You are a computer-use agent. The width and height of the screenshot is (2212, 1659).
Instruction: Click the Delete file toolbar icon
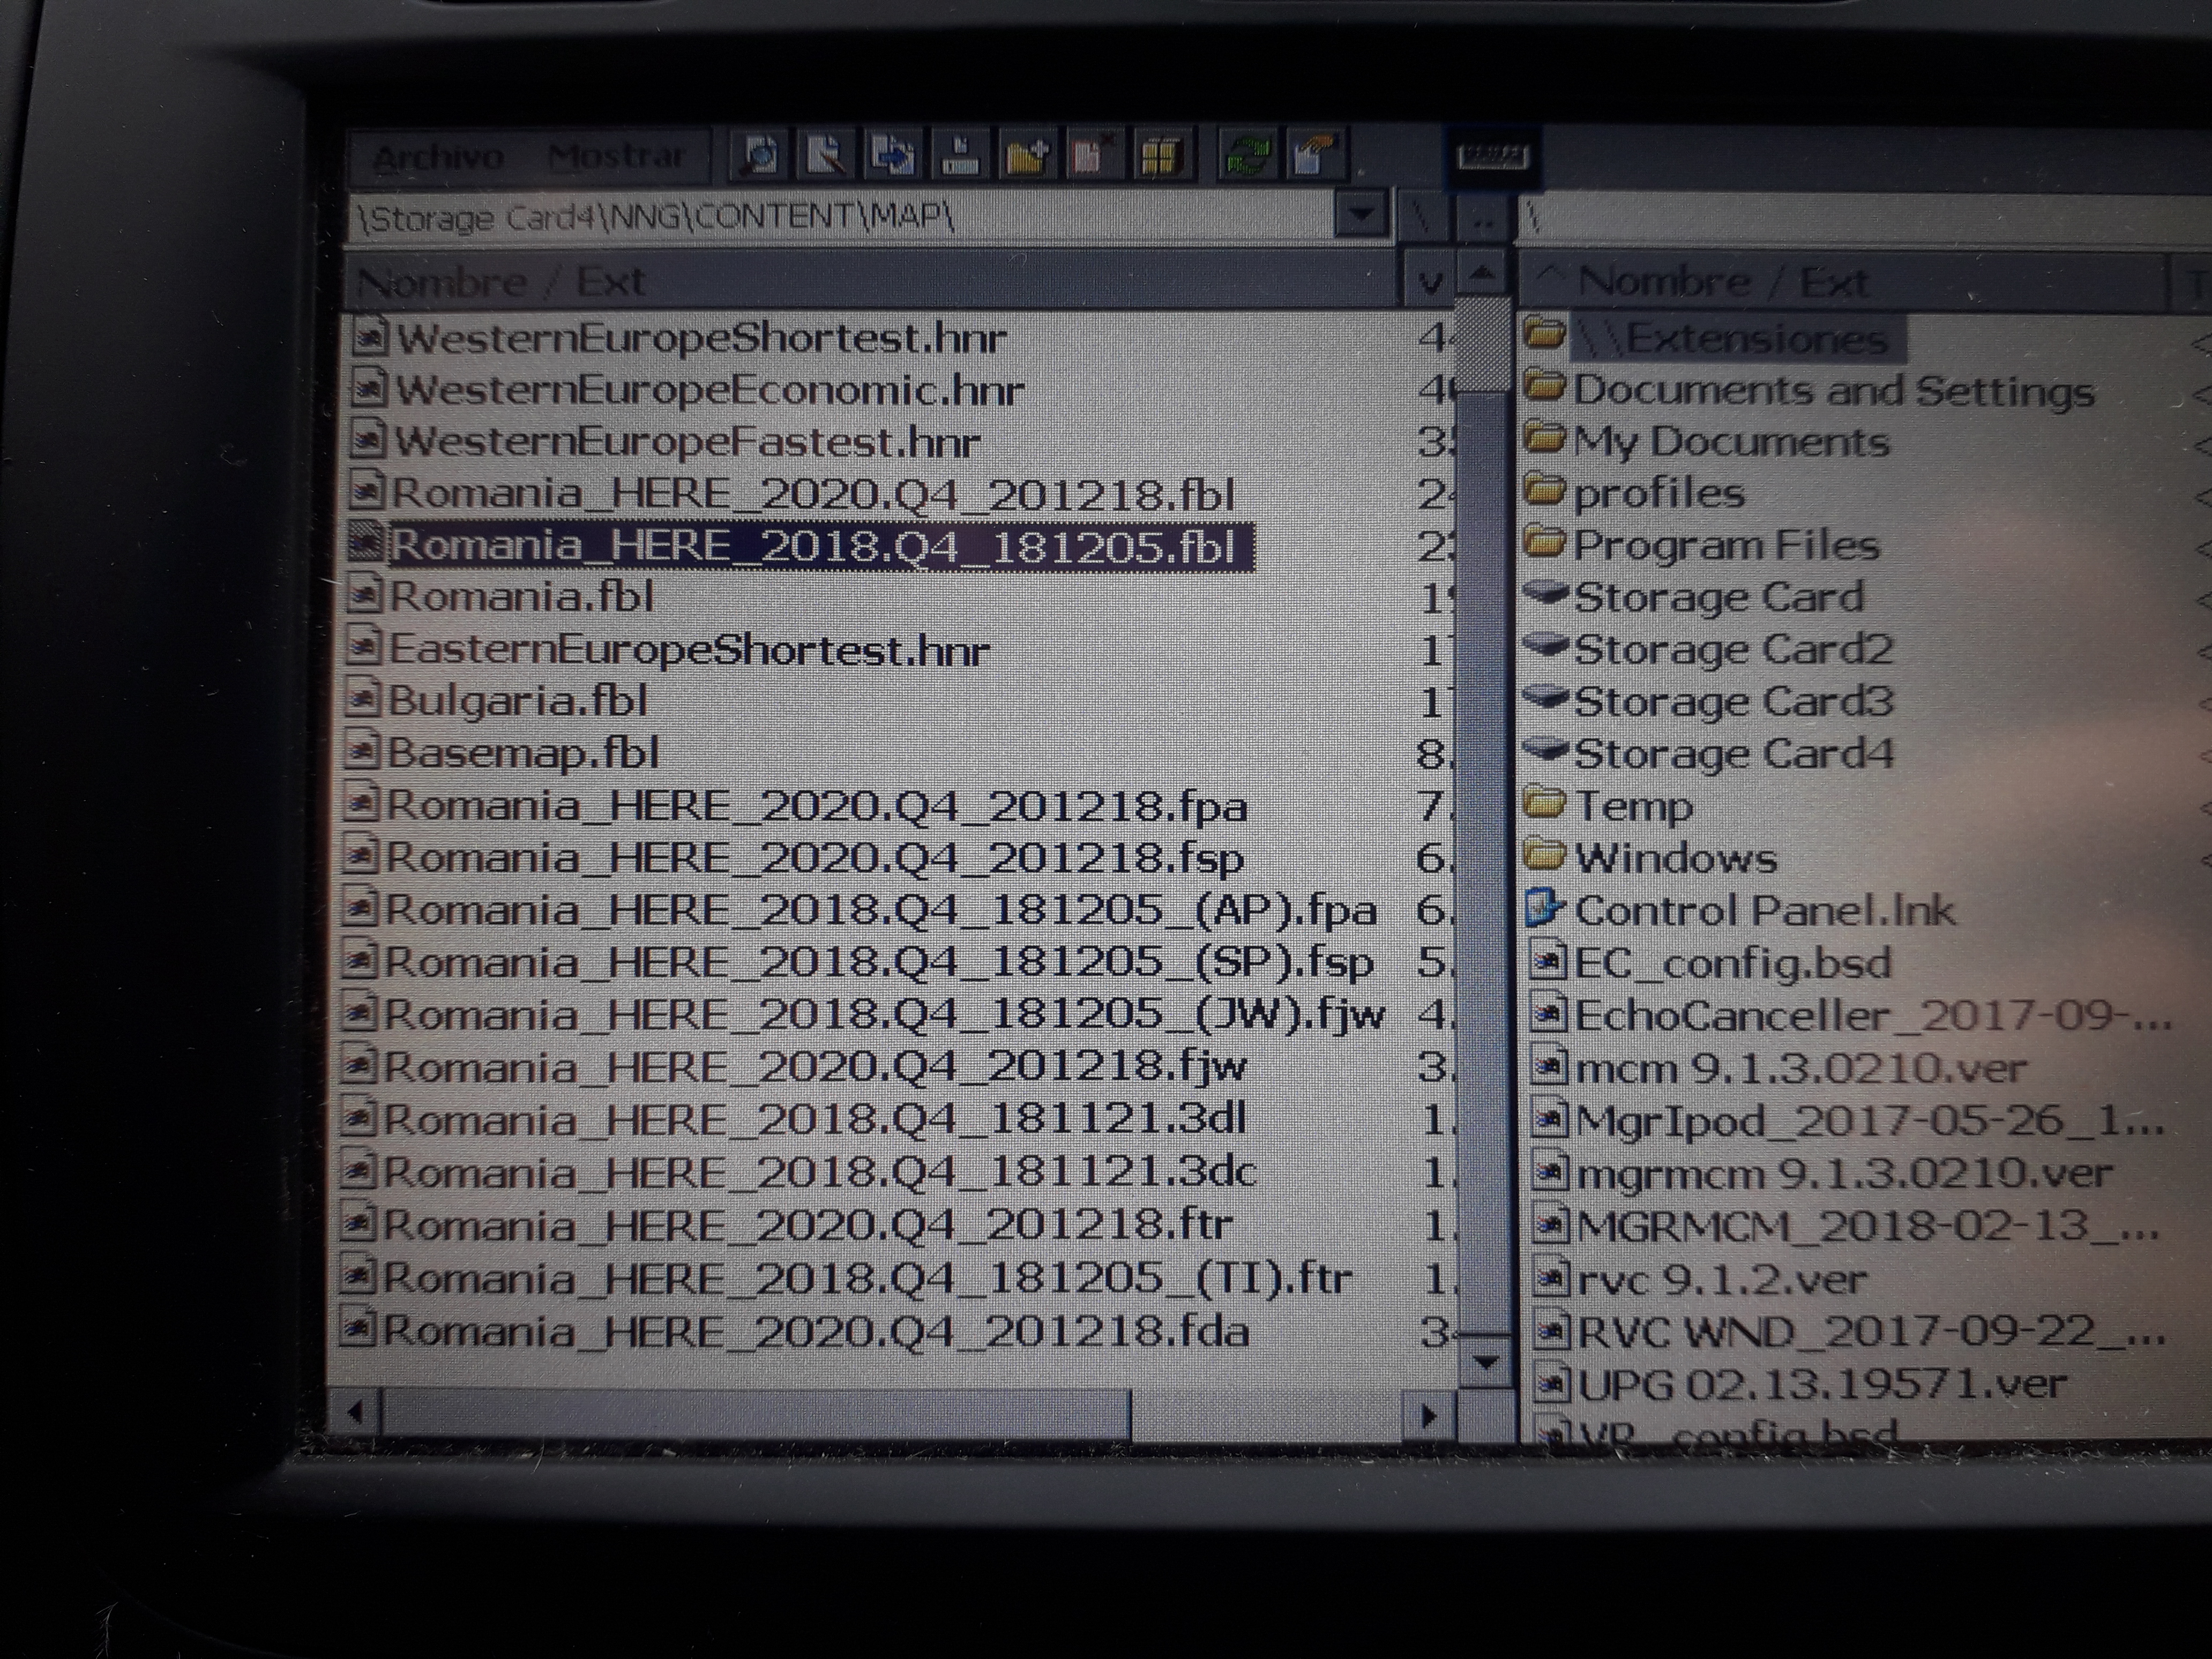pos(1093,156)
